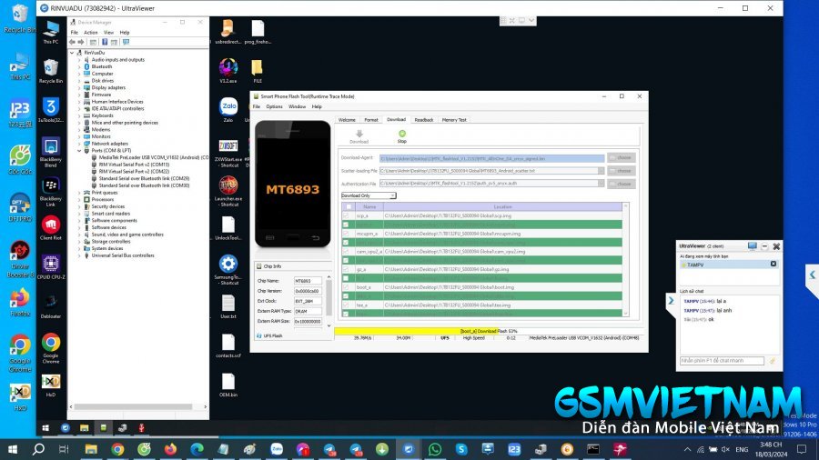Open BlackBerry Blend desktop icon
Screen dimensions: 819x460
(51, 153)
